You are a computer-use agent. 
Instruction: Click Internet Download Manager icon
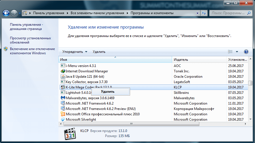(63, 71)
